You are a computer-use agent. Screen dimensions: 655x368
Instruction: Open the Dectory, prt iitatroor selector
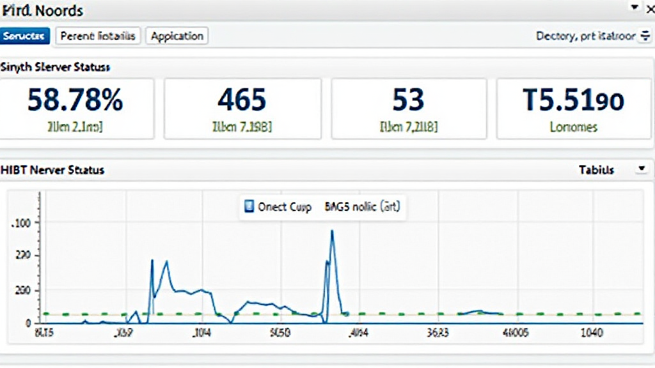(585, 36)
